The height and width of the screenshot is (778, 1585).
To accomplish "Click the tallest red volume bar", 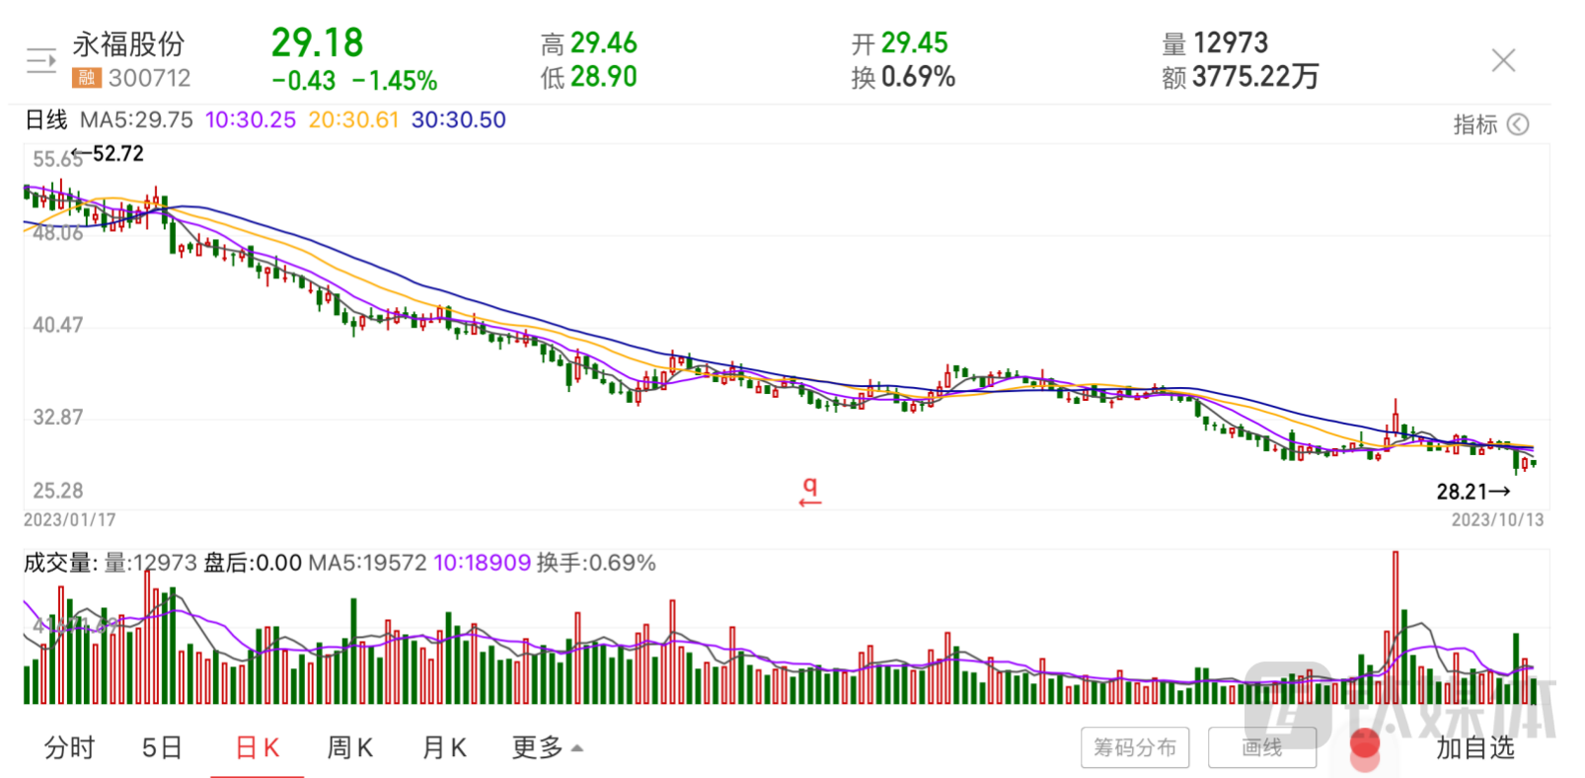I will (x=1395, y=627).
